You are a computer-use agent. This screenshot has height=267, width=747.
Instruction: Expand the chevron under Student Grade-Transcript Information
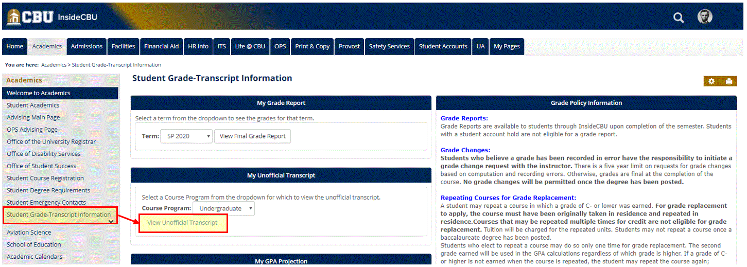click(x=111, y=222)
